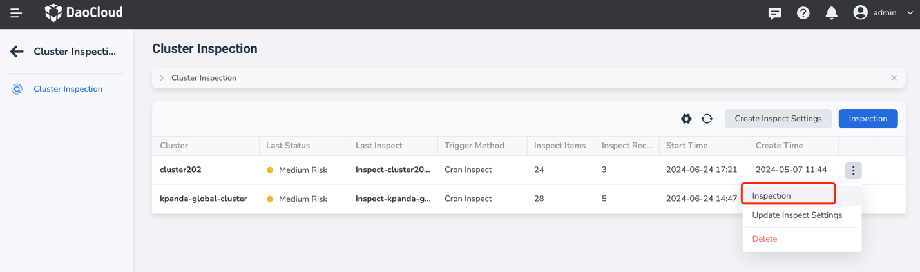
Task: Refresh the cluster inspection list
Action: (707, 119)
